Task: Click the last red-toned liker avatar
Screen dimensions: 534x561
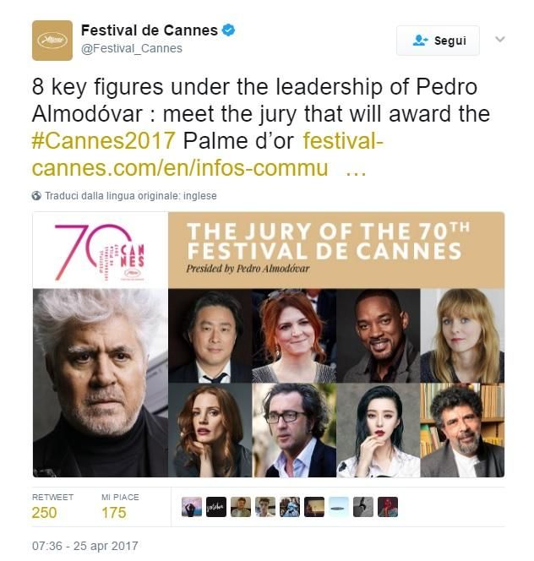Action: (x=388, y=507)
